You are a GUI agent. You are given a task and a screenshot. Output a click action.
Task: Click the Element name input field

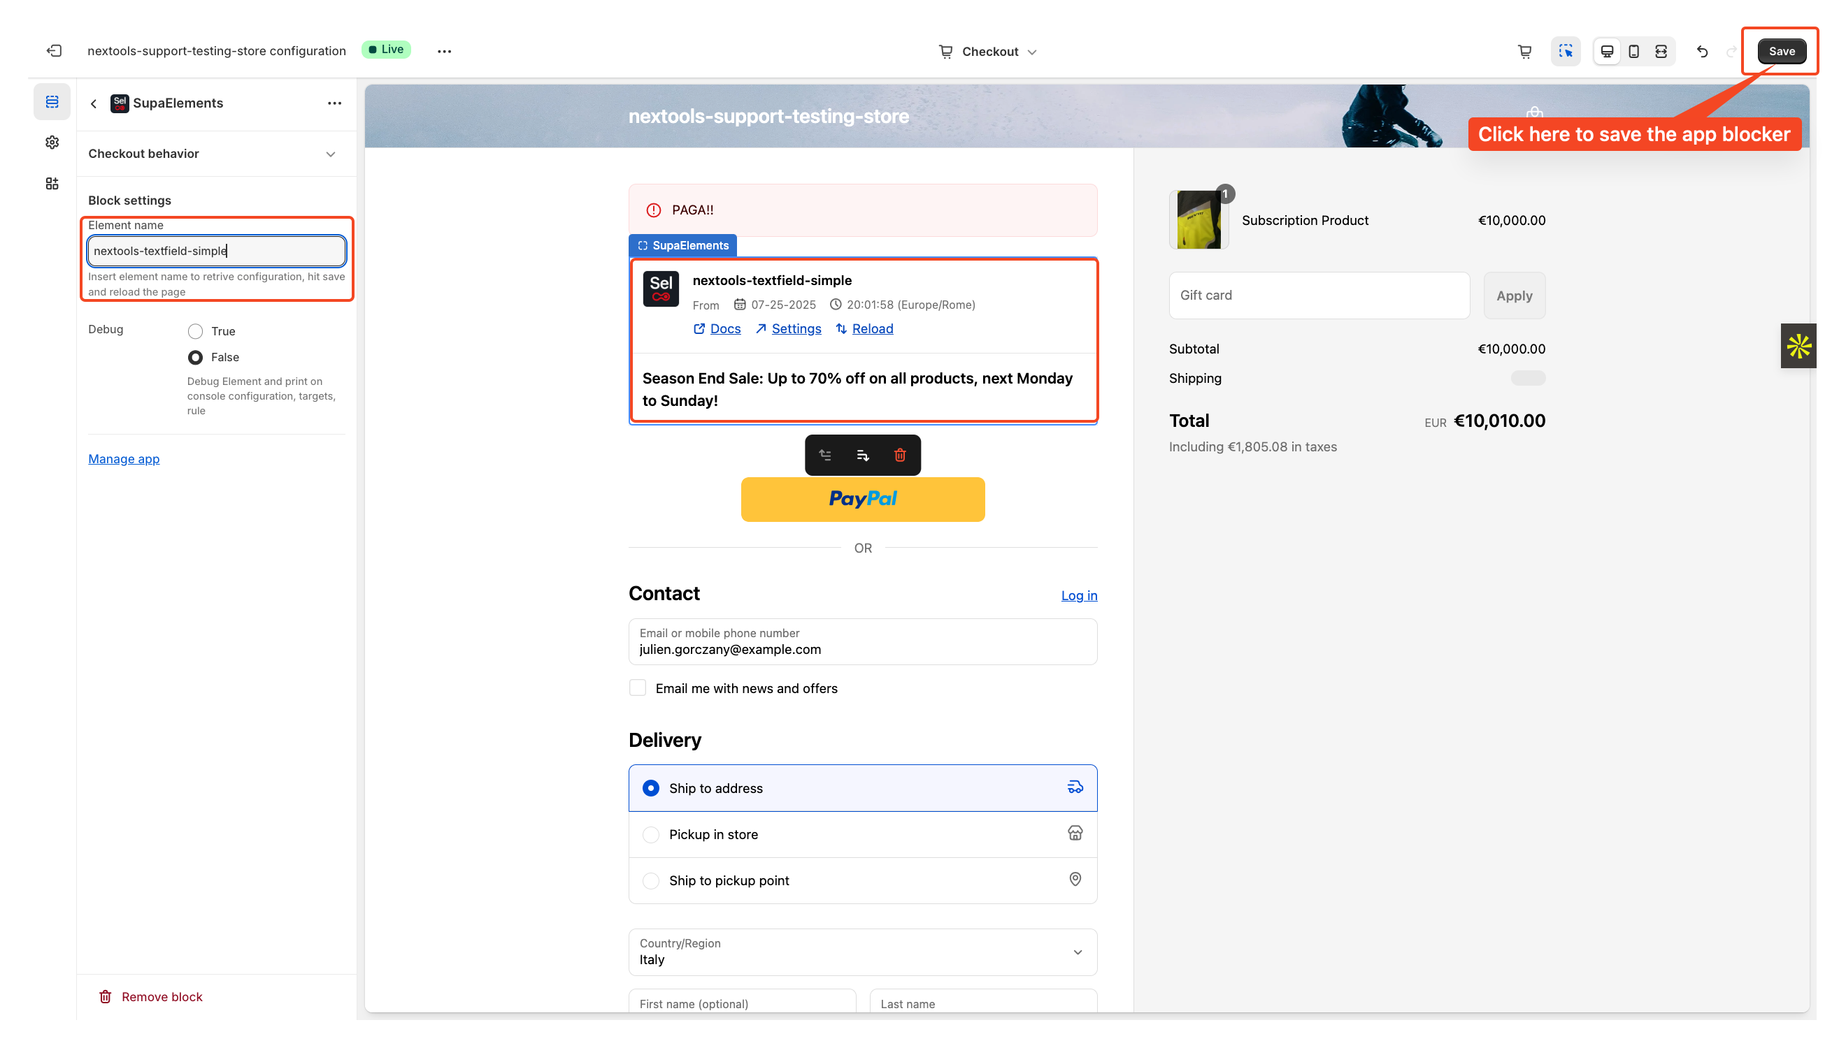tap(216, 251)
